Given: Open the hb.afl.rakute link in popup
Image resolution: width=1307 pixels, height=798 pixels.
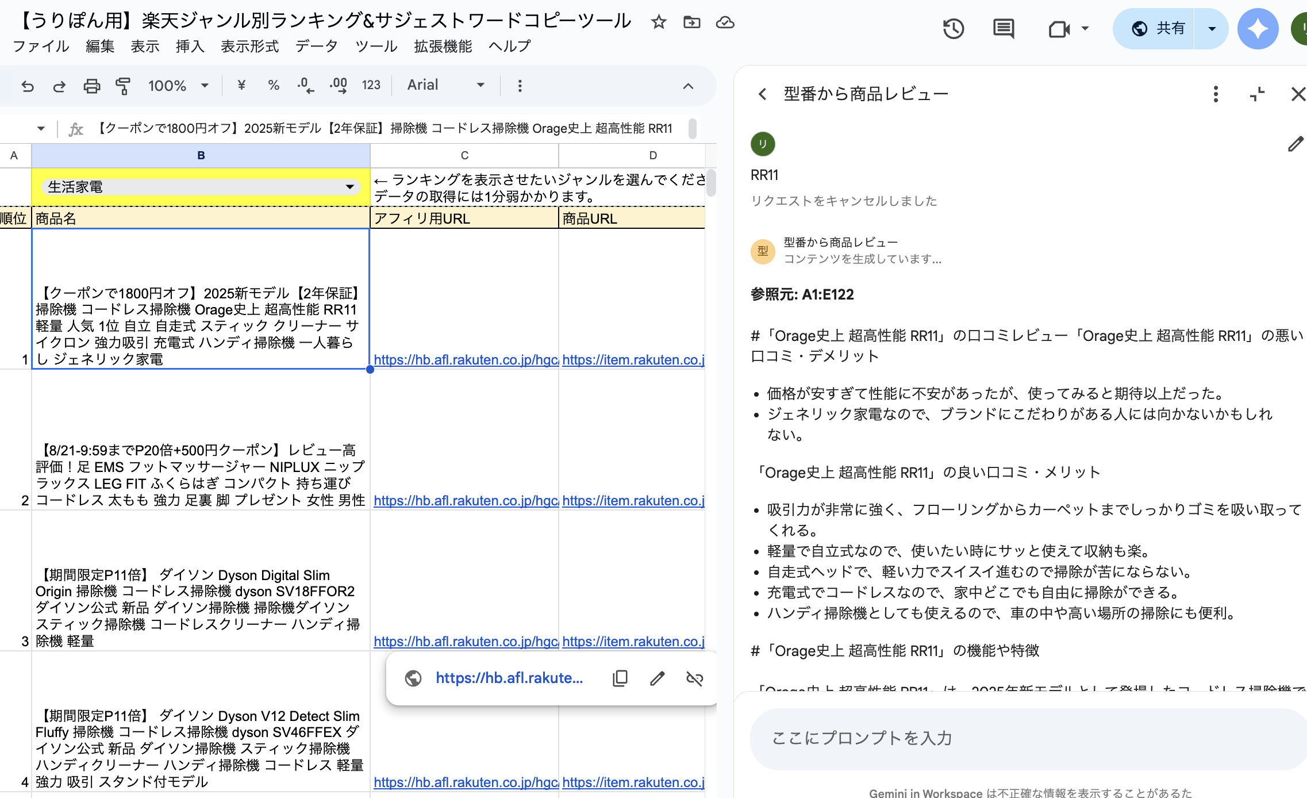Looking at the screenshot, I should point(509,678).
